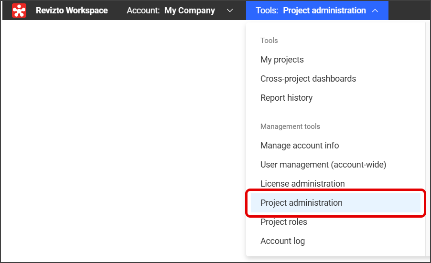Click the Management tools section heading
This screenshot has width=431, height=263.
click(x=290, y=126)
